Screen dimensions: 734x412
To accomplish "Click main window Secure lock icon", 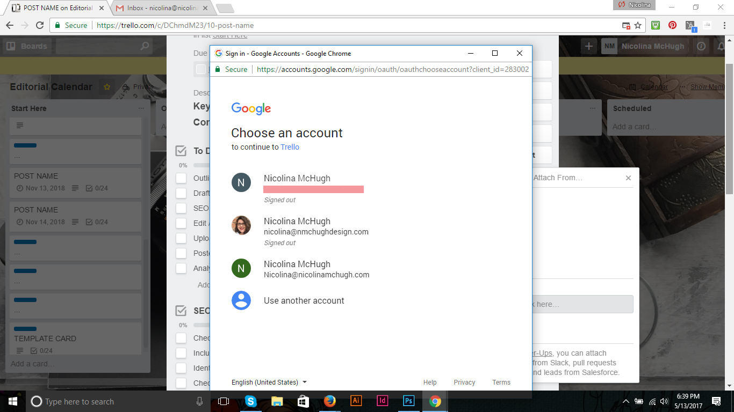I will (58, 25).
